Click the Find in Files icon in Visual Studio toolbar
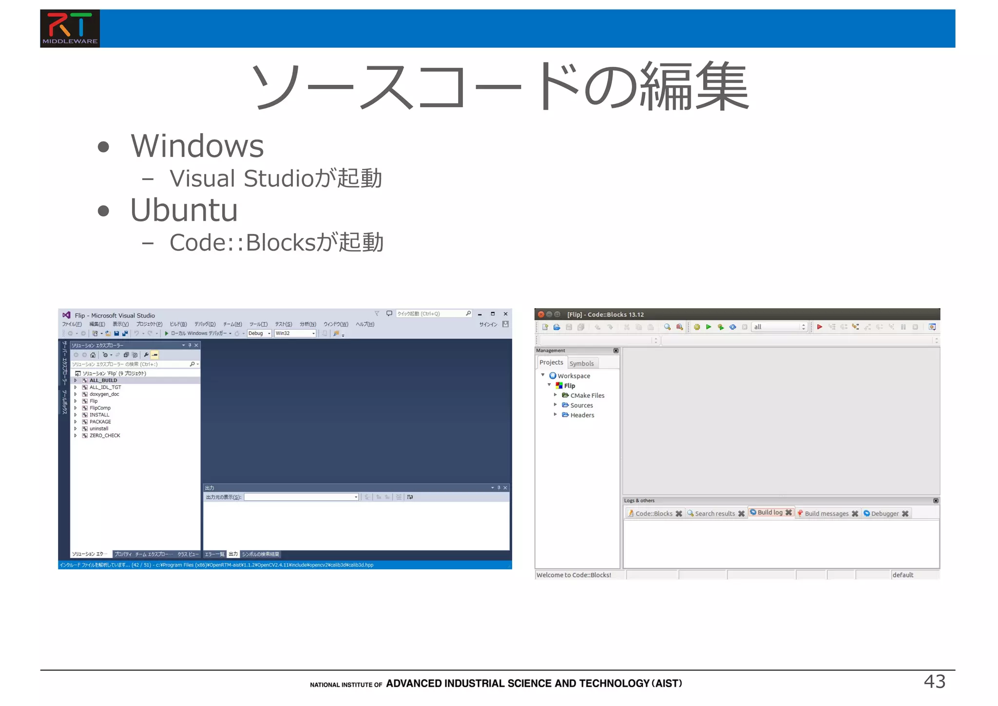Image resolution: width=998 pixels, height=706 pixels. (x=336, y=333)
